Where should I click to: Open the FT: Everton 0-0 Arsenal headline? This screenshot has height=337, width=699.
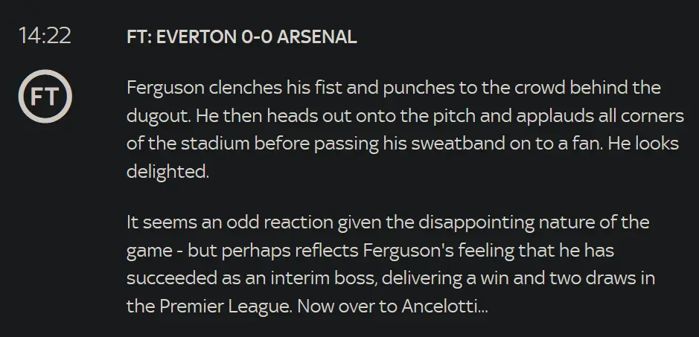coord(241,37)
